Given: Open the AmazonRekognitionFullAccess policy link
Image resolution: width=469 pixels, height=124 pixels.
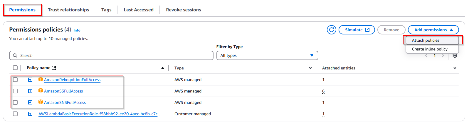Looking at the screenshot, I should [x=72, y=80].
